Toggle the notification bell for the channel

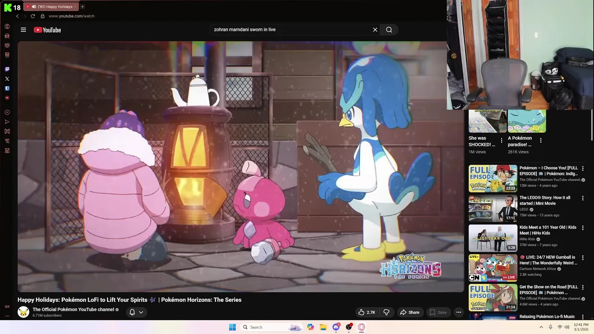tap(132, 312)
